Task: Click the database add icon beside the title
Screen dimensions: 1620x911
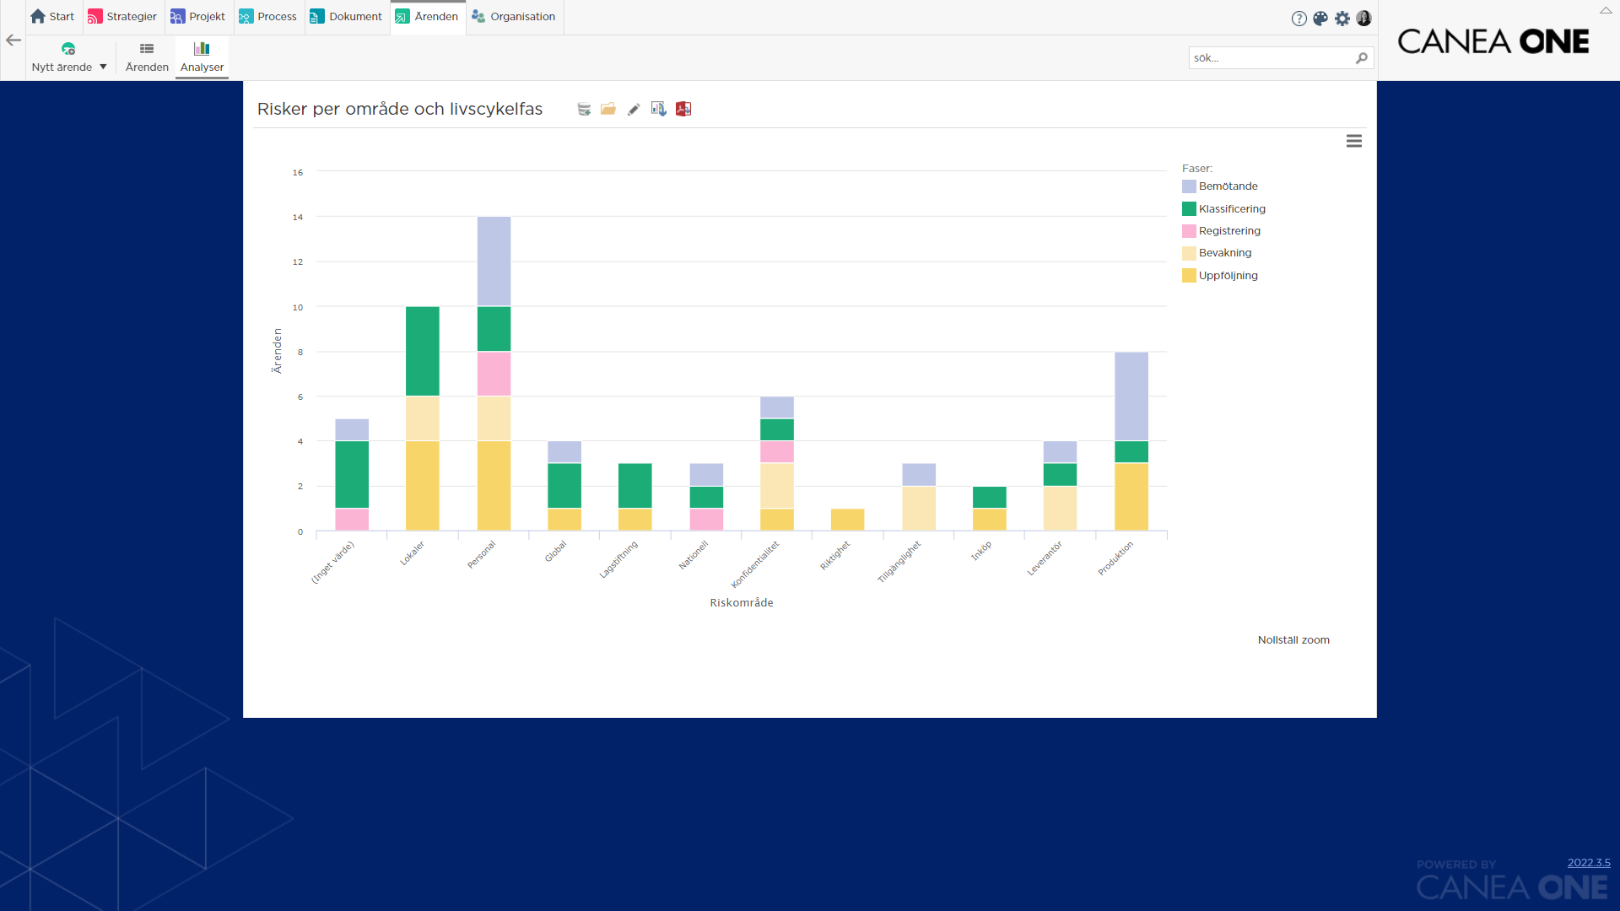Action: pyautogui.click(x=584, y=109)
